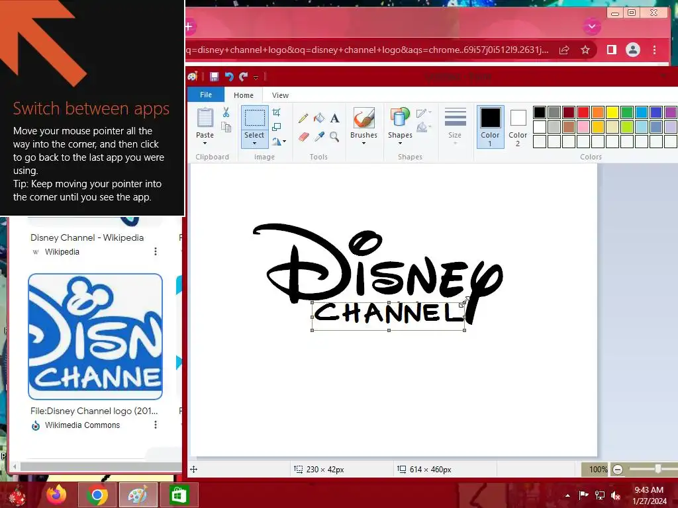Click the Chrome page horizontal scrollbar

pyautogui.click(x=101, y=466)
